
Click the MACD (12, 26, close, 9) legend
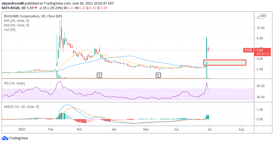click(22, 107)
